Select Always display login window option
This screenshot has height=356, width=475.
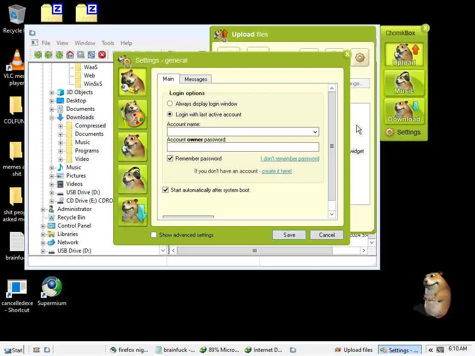tap(170, 103)
